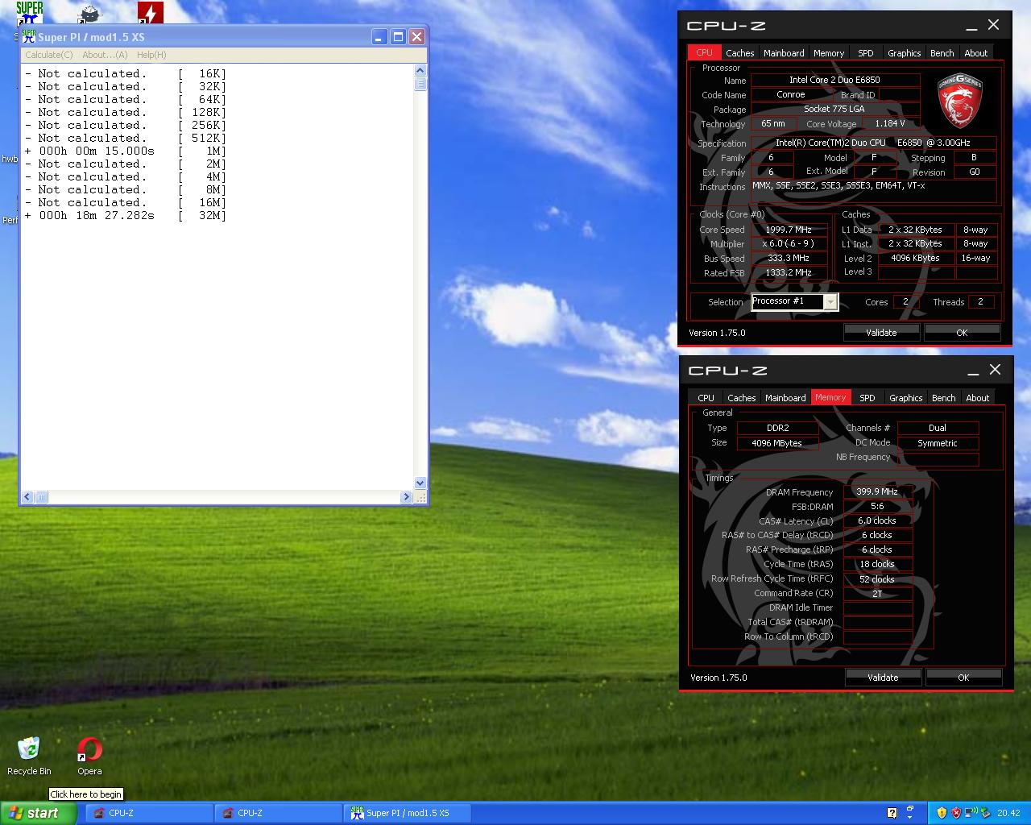
Task: Click the processor name 'Intel Core 2 Duo E6850'
Action: pyautogui.click(x=834, y=80)
